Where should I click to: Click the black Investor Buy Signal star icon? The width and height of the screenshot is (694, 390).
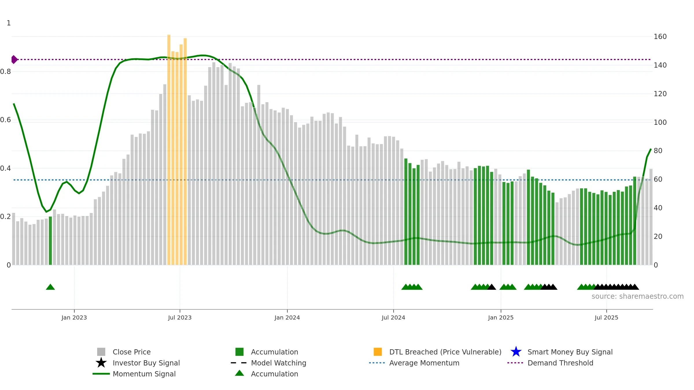click(101, 363)
